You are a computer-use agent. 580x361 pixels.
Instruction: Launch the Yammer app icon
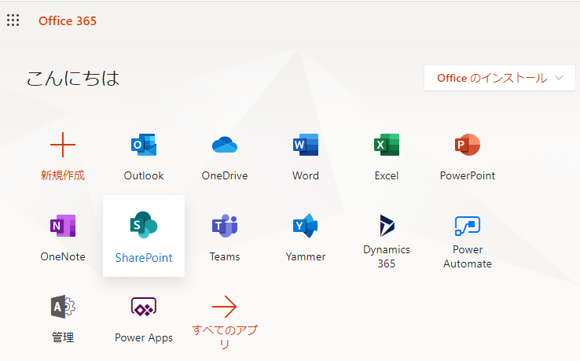pos(306,226)
